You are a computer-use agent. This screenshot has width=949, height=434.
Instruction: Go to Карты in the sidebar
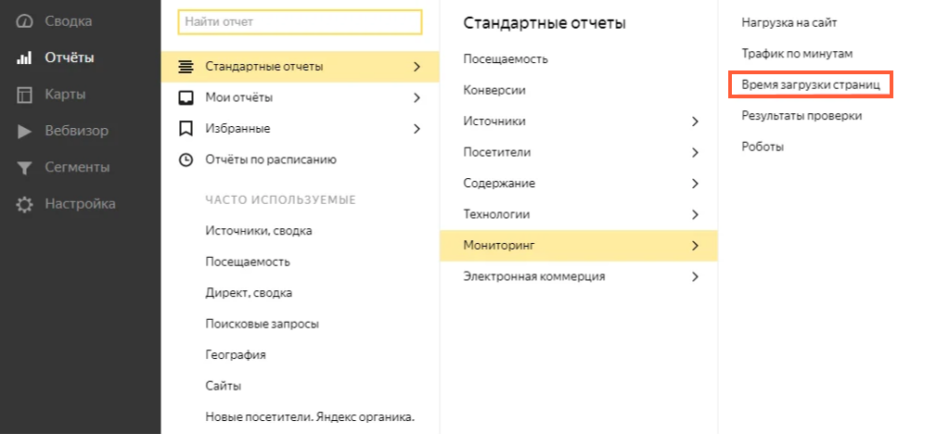[65, 95]
